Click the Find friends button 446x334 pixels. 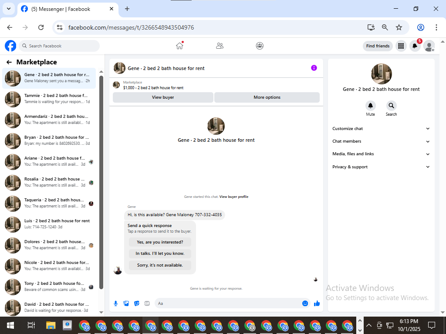tap(378, 46)
